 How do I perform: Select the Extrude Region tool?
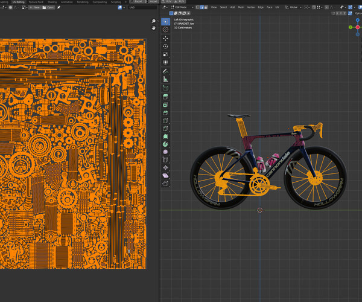(165, 97)
